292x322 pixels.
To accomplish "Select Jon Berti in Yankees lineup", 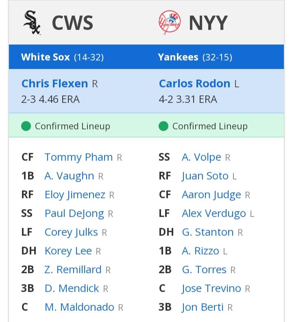I will tap(203, 307).
